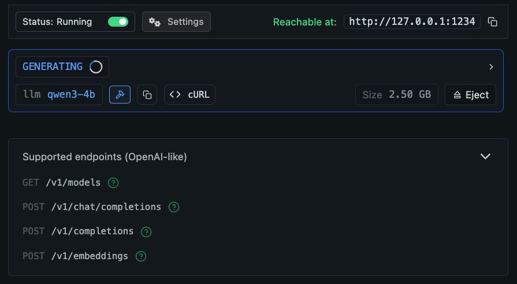Copy the model identifier qwen3-4b
Image resolution: width=517 pixels, height=284 pixels.
pyautogui.click(x=147, y=95)
